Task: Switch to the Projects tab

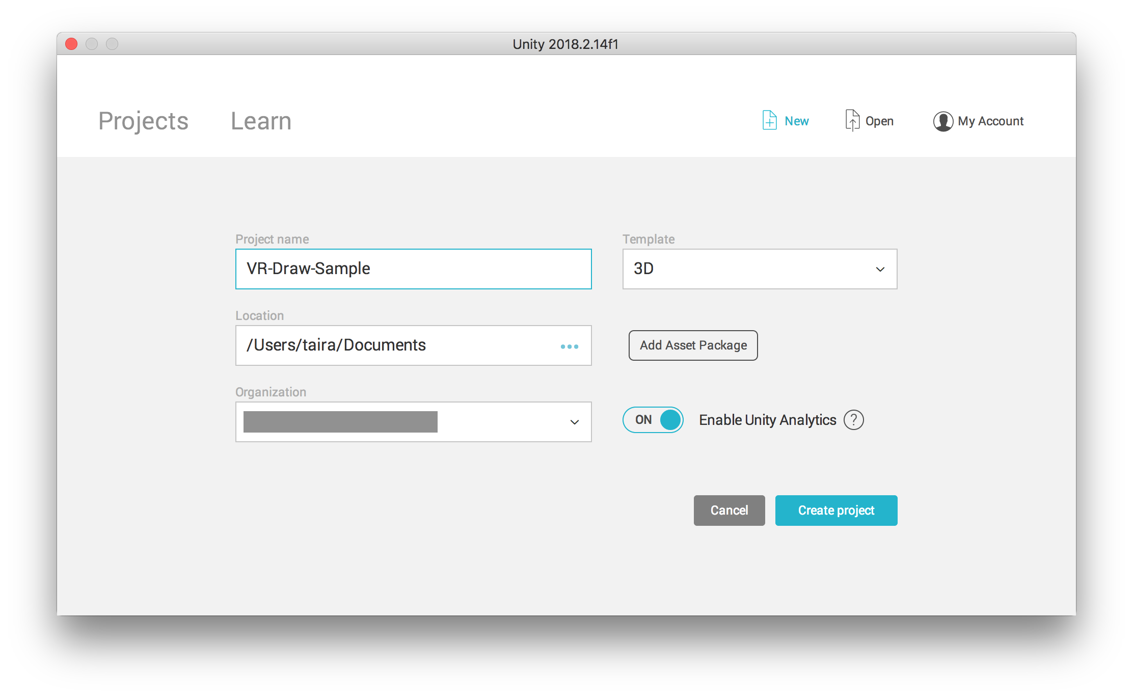Action: pos(143,121)
